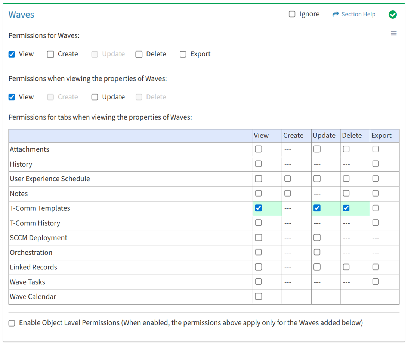Enable Export permission for Waves
The image size is (408, 343).
pyautogui.click(x=183, y=54)
